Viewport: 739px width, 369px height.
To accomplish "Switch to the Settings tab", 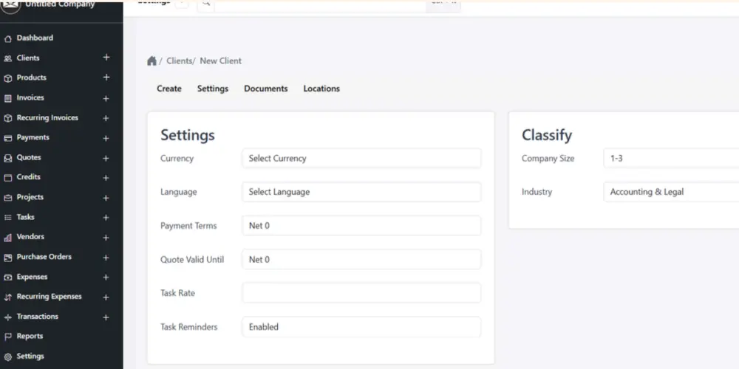I will (213, 89).
